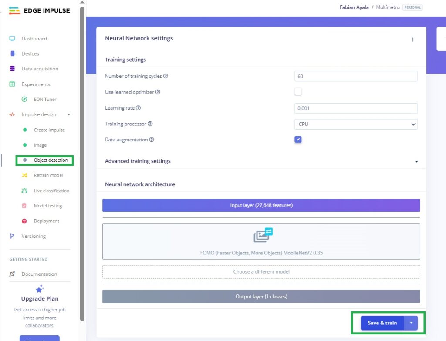Open Live classification page
Image resolution: width=446 pixels, height=341 pixels.
pos(51,191)
